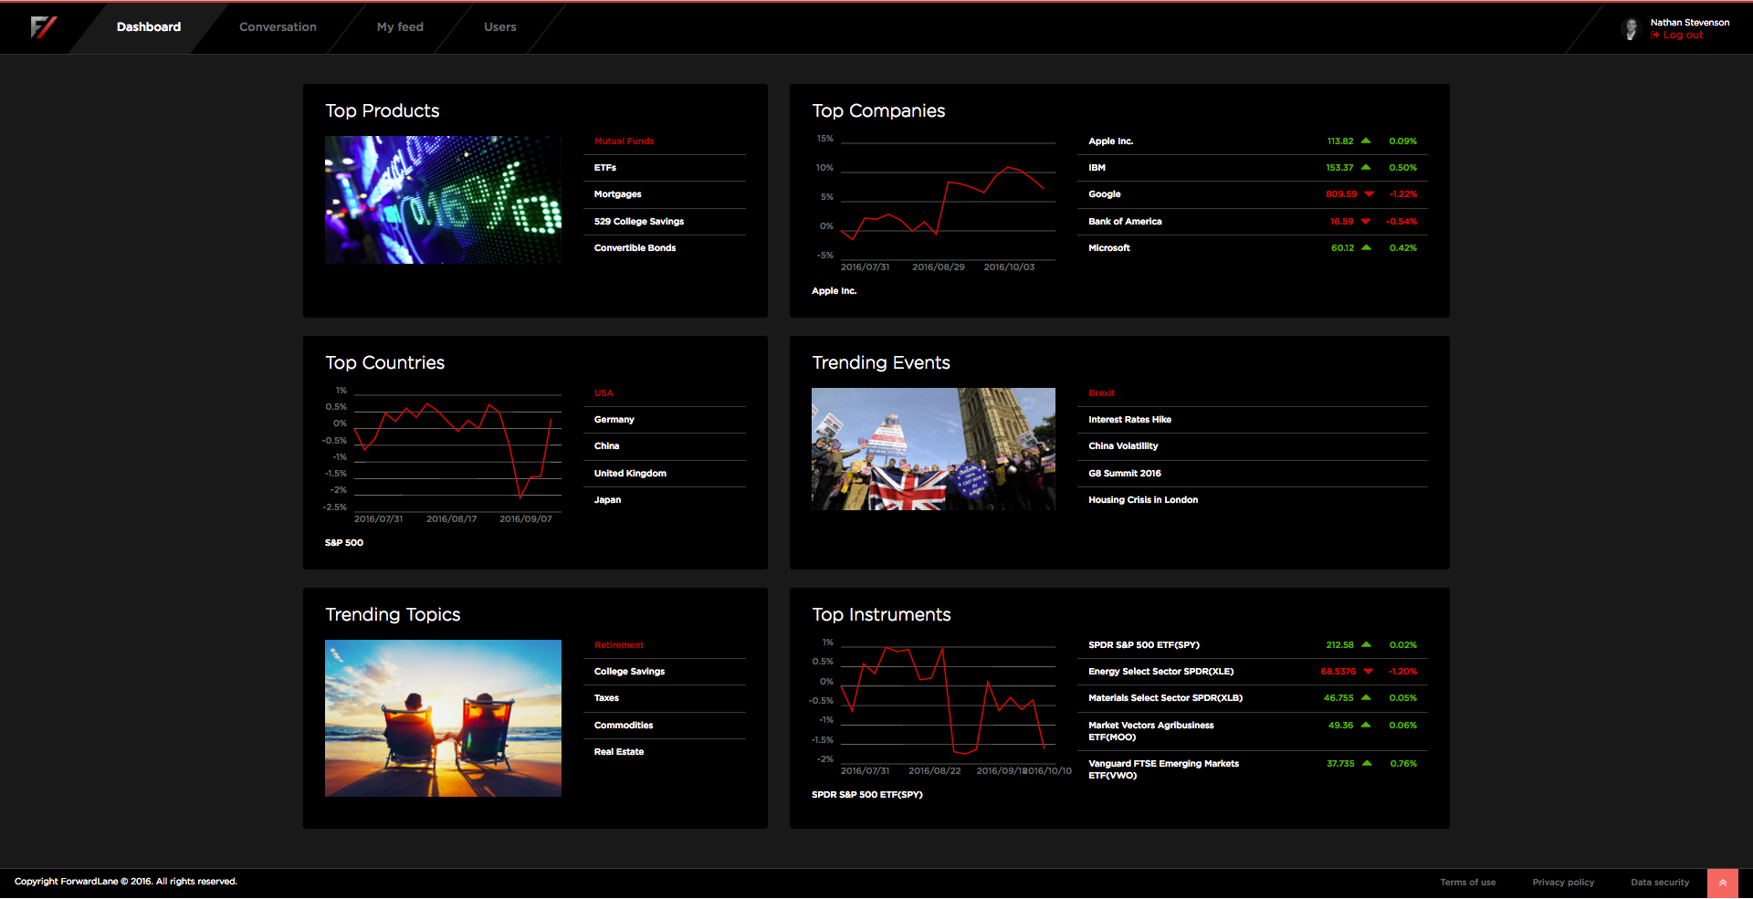The width and height of the screenshot is (1753, 899).
Task: Select Brexit trending event
Action: click(1253, 393)
